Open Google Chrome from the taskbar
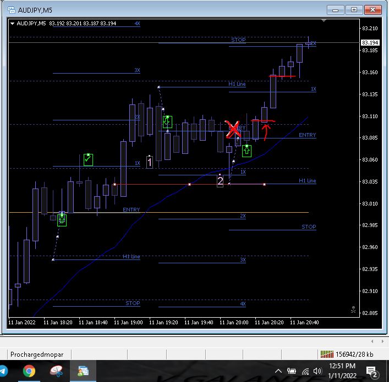The width and height of the screenshot is (389, 382). [x=29, y=371]
